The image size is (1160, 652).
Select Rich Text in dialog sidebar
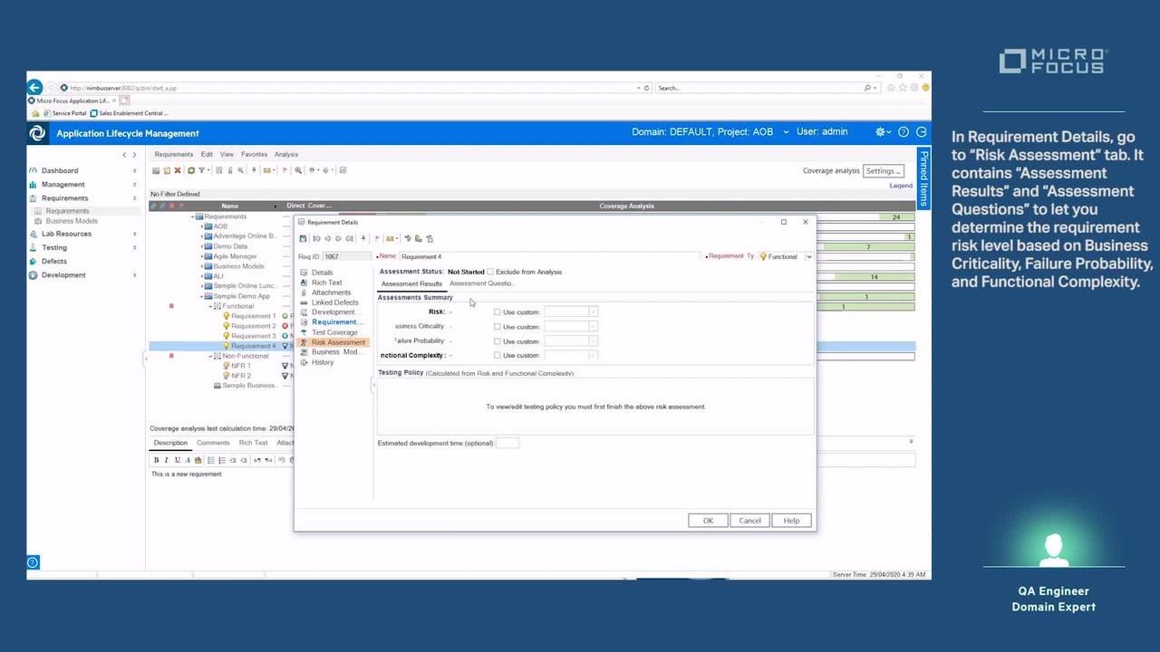[327, 283]
